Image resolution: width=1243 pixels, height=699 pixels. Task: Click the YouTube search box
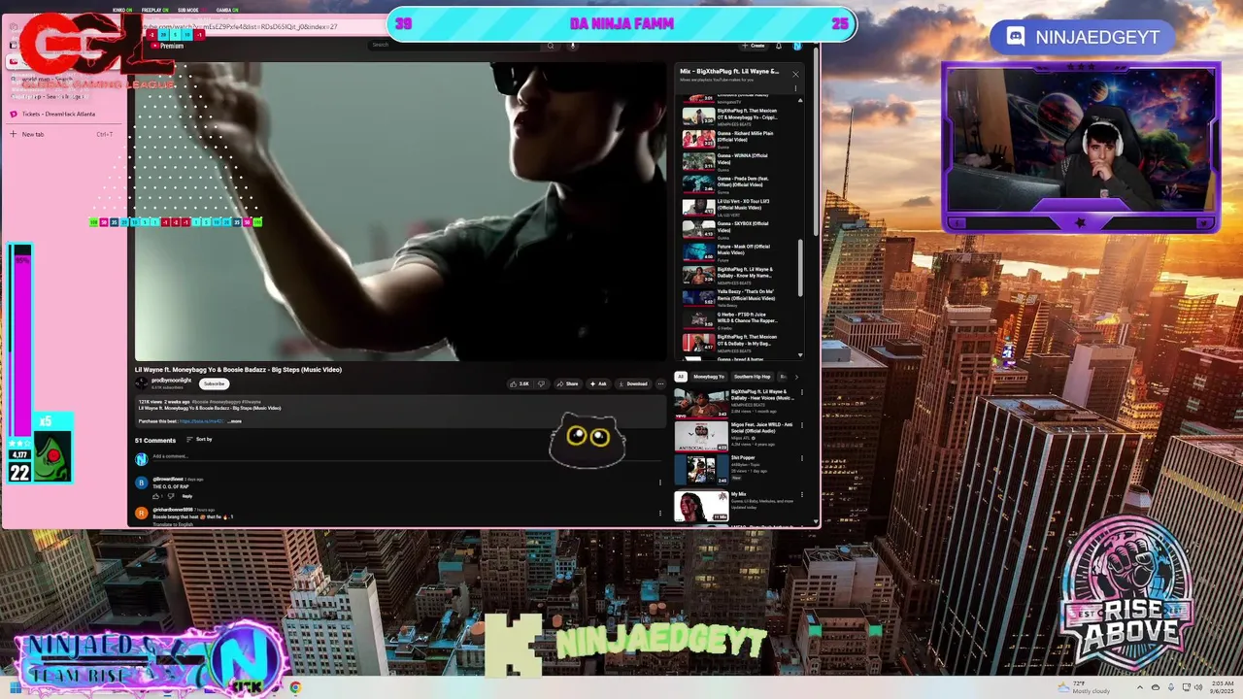click(x=454, y=45)
